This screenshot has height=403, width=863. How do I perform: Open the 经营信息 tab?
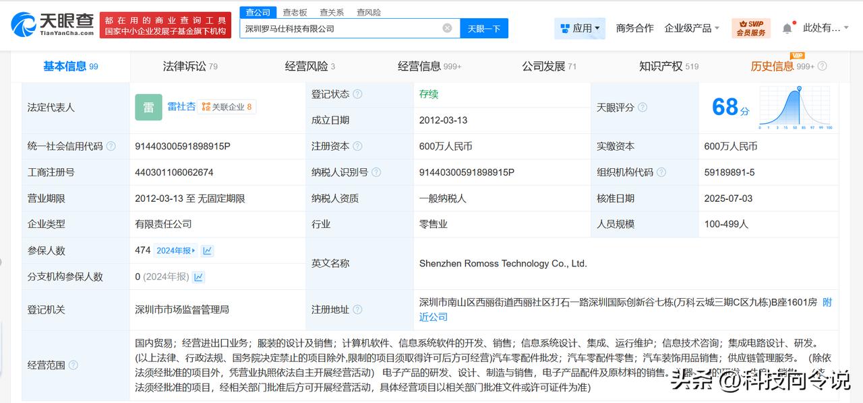coord(429,66)
